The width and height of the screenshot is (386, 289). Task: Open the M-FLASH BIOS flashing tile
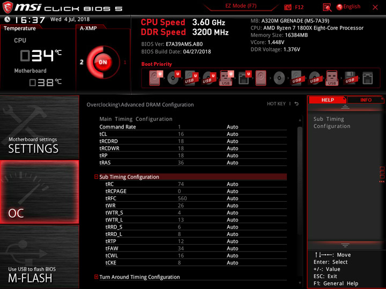(x=39, y=256)
